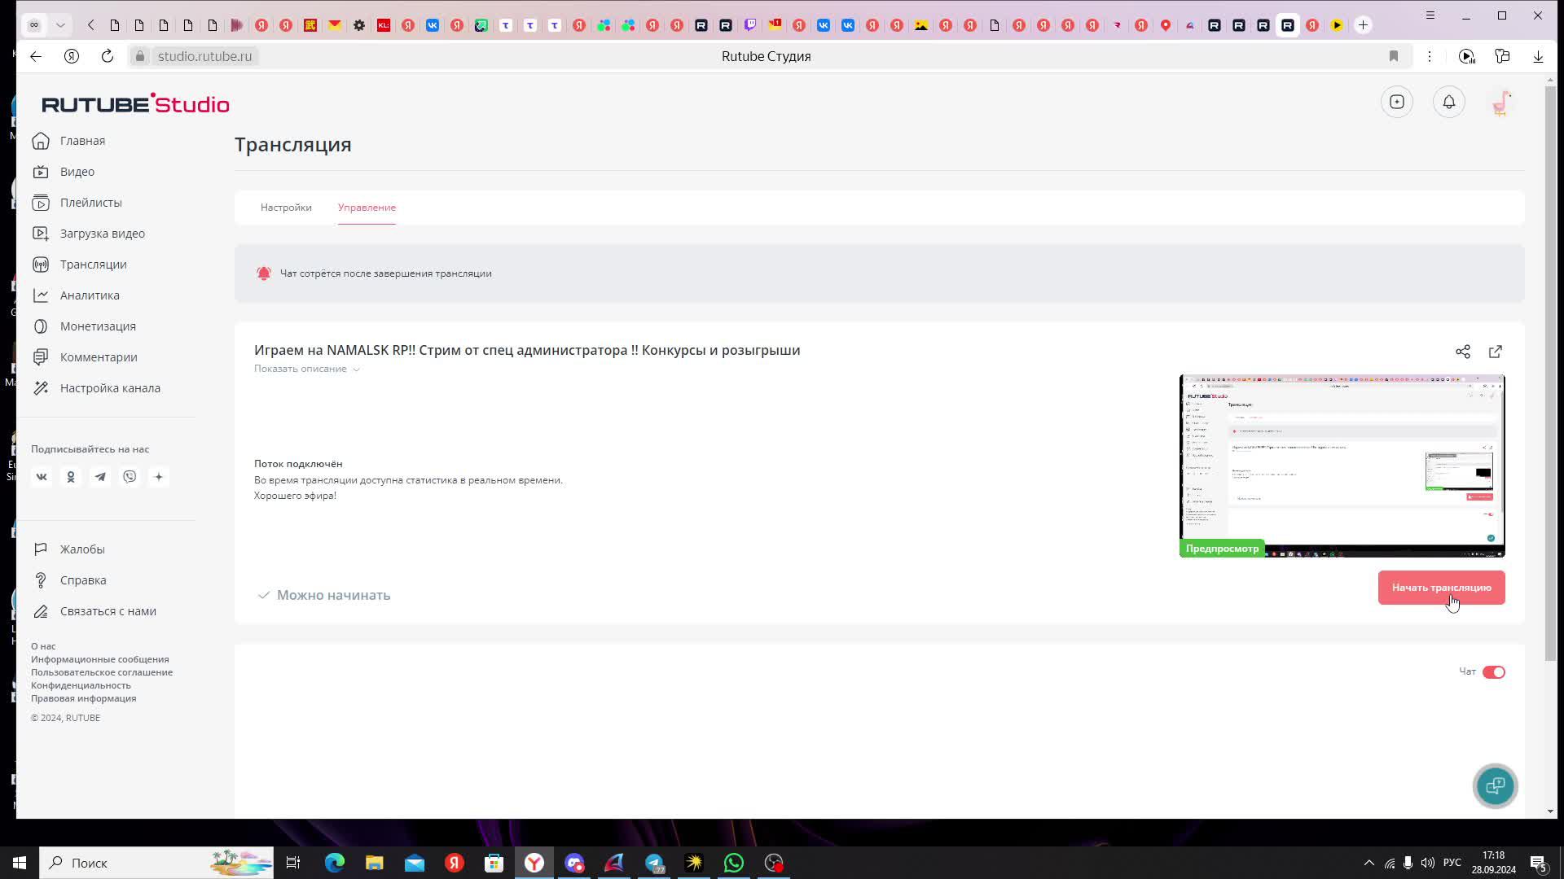
Task: Select the Управление tab
Action: [367, 208]
